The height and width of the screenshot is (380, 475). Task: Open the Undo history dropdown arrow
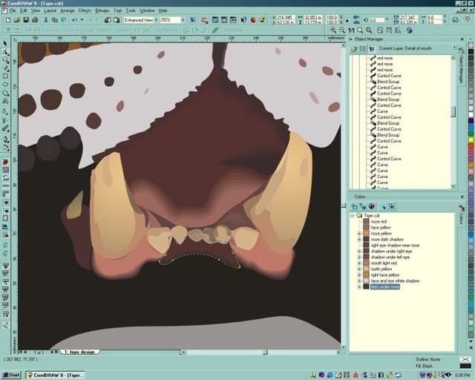(82, 20)
